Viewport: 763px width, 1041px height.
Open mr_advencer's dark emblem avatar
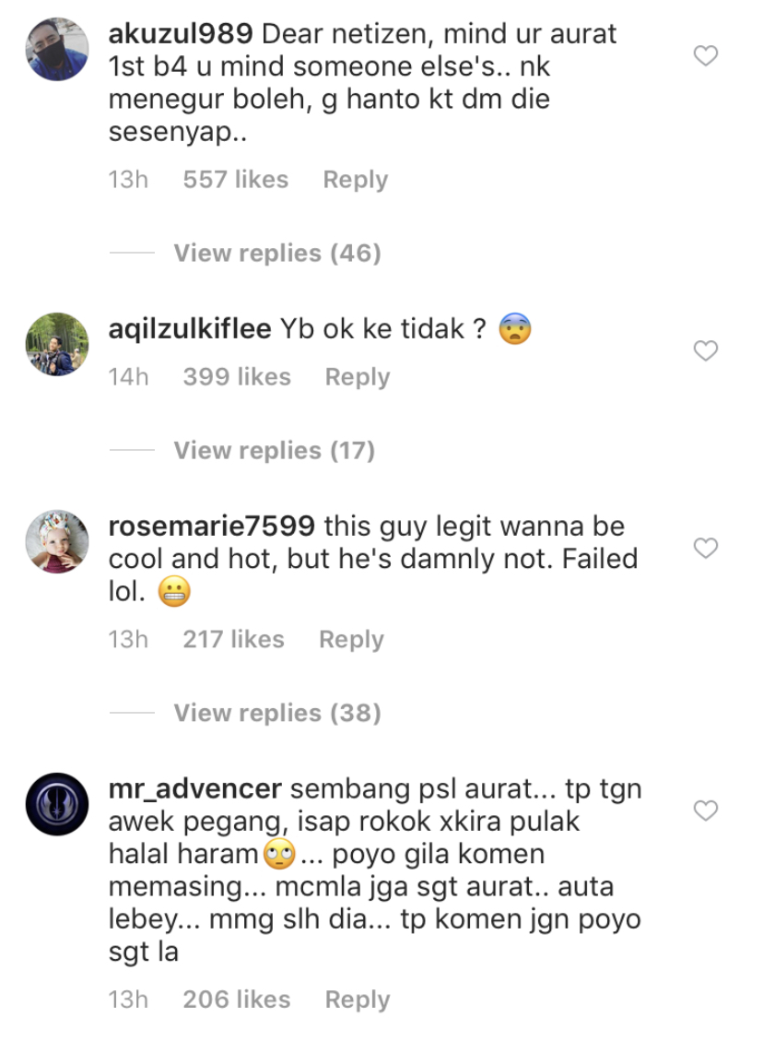pyautogui.click(x=57, y=804)
